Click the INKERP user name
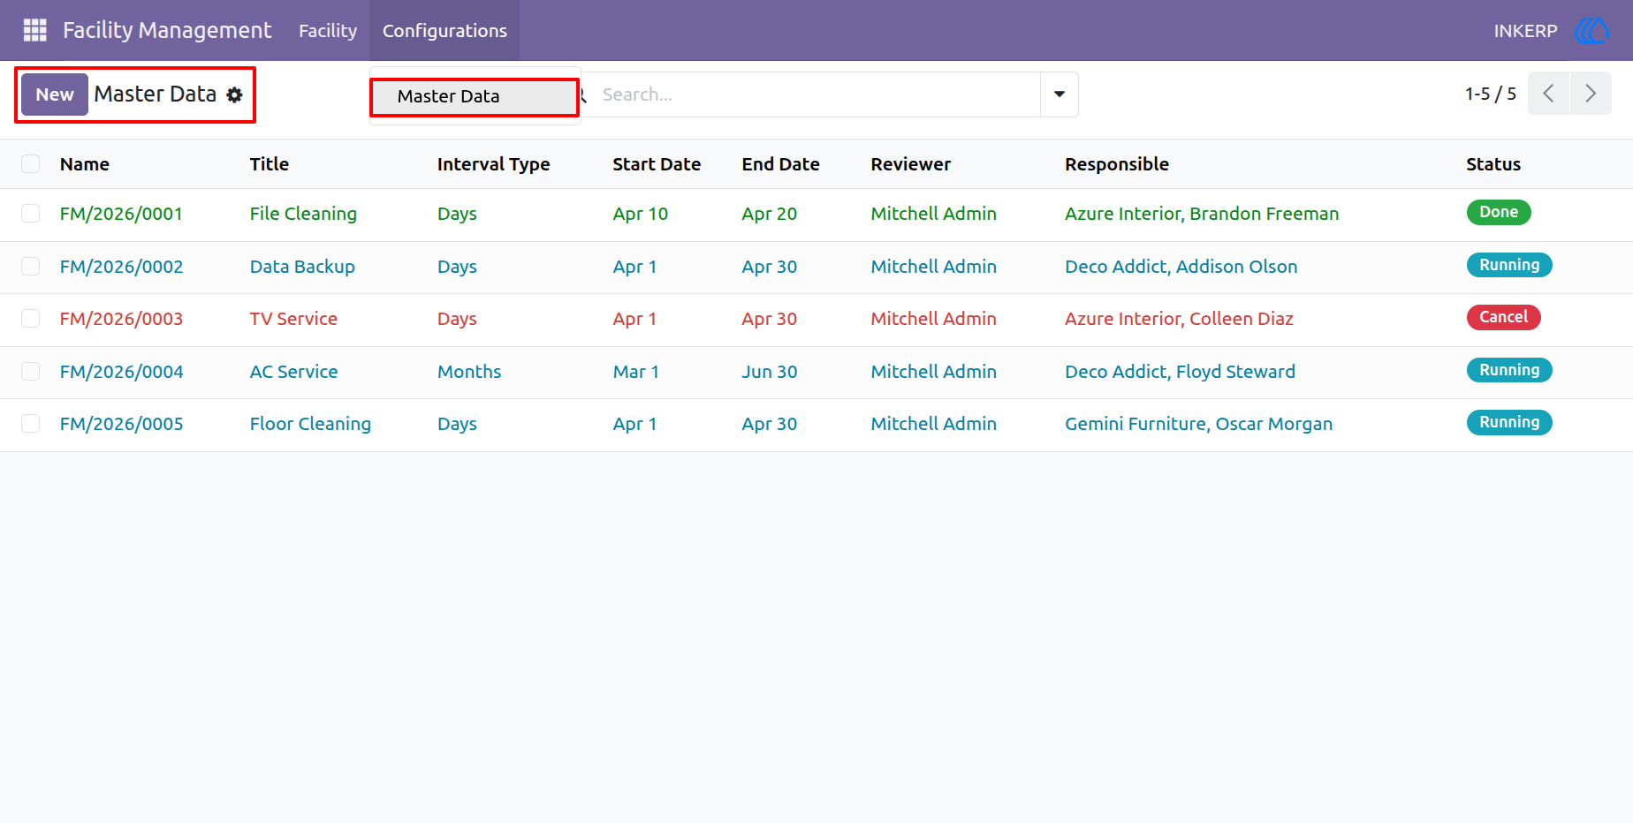This screenshot has height=823, width=1633. (x=1525, y=31)
